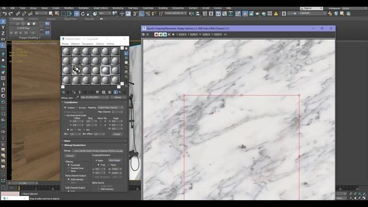Image resolution: width=368 pixels, height=207 pixels.
Task: Open Material Editor's Utilities menu
Action: pyautogui.click(x=110, y=44)
